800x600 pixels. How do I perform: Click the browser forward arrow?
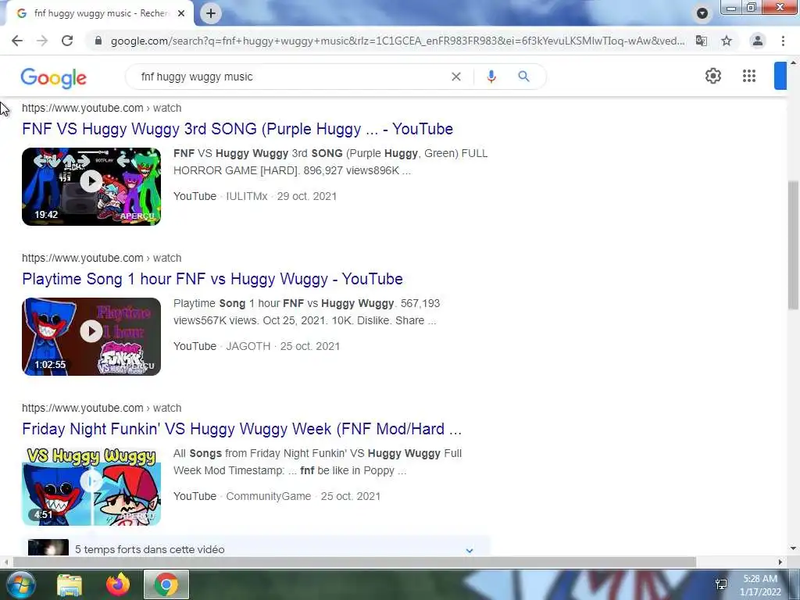(42, 41)
